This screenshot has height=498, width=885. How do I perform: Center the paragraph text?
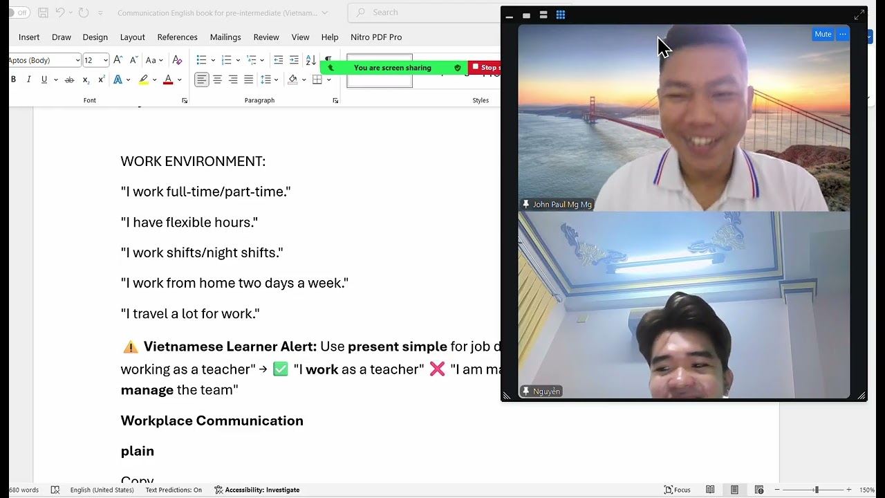pos(217,80)
